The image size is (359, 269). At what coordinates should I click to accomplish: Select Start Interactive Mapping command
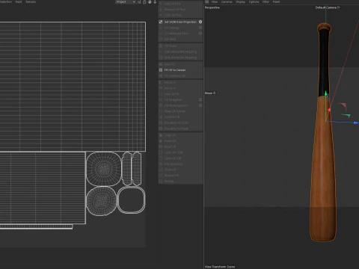(x=180, y=52)
